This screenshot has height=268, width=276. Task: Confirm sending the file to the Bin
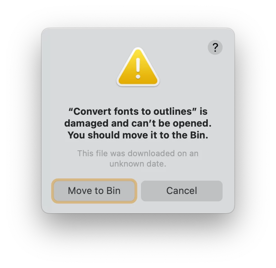pos(94,191)
